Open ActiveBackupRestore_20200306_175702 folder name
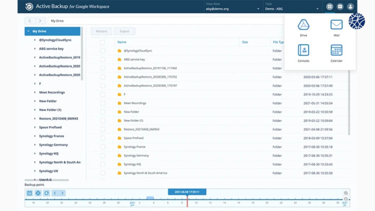Image resolution: width=375 pixels, height=211 pixels. pos(150,77)
